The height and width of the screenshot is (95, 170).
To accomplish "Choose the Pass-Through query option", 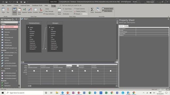I will click(48, 11).
